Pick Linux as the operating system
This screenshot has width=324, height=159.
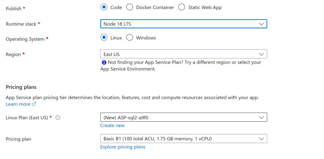[104, 38]
